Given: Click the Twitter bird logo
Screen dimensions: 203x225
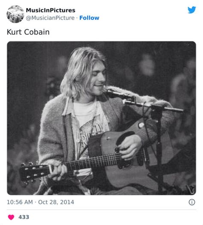Looking at the screenshot, I should [x=192, y=10].
